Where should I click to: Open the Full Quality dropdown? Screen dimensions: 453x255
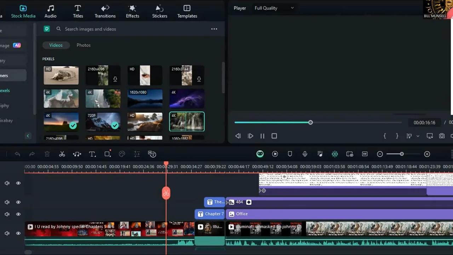click(x=274, y=8)
